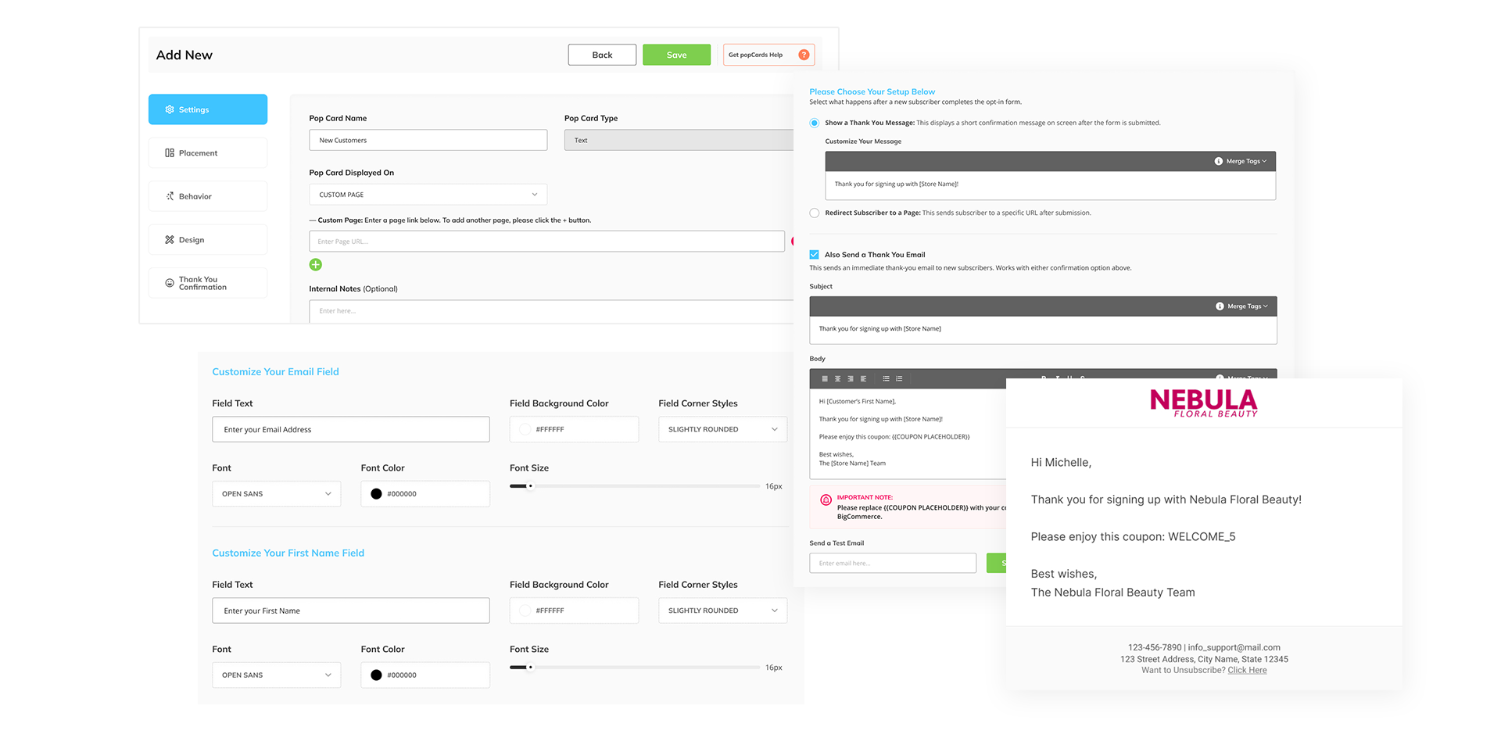Choose Redirect Subscriber to a Page
The image size is (1501, 745).
coord(814,213)
